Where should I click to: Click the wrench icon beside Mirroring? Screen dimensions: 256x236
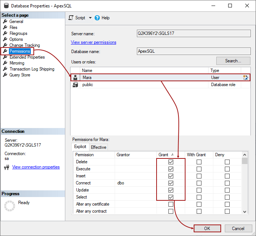(x=5, y=63)
